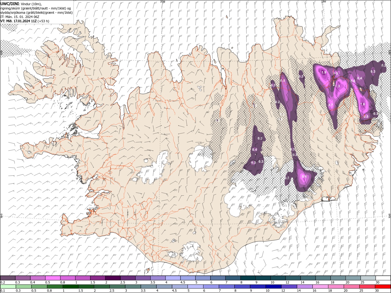The image size is (391, 293).
Task: Click the dark purple swatch labeled 2 in top row
Action: pos(112,278)
